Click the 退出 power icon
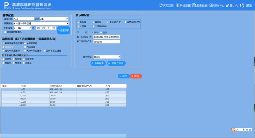Screen dimensions: 255x138 [x=242, y=5]
